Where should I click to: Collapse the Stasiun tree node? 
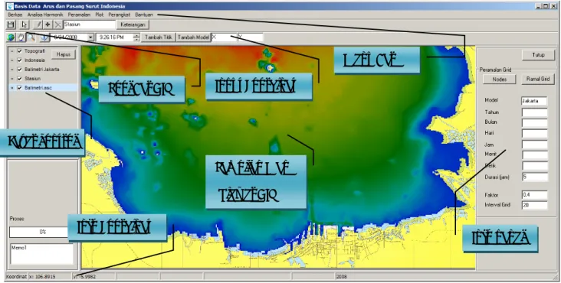pos(12,78)
